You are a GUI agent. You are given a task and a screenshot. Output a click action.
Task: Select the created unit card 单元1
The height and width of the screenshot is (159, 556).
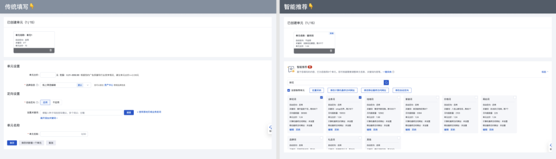coord(34,42)
